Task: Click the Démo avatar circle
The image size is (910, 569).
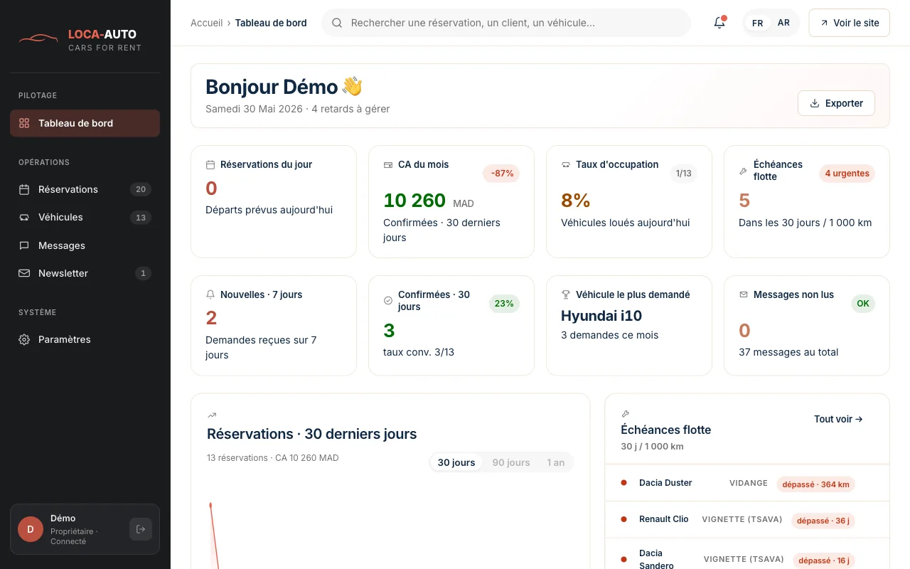Action: (x=31, y=529)
